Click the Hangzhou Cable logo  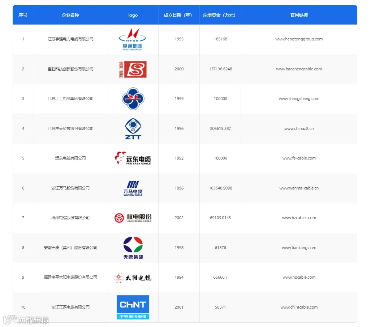pyautogui.click(x=133, y=218)
